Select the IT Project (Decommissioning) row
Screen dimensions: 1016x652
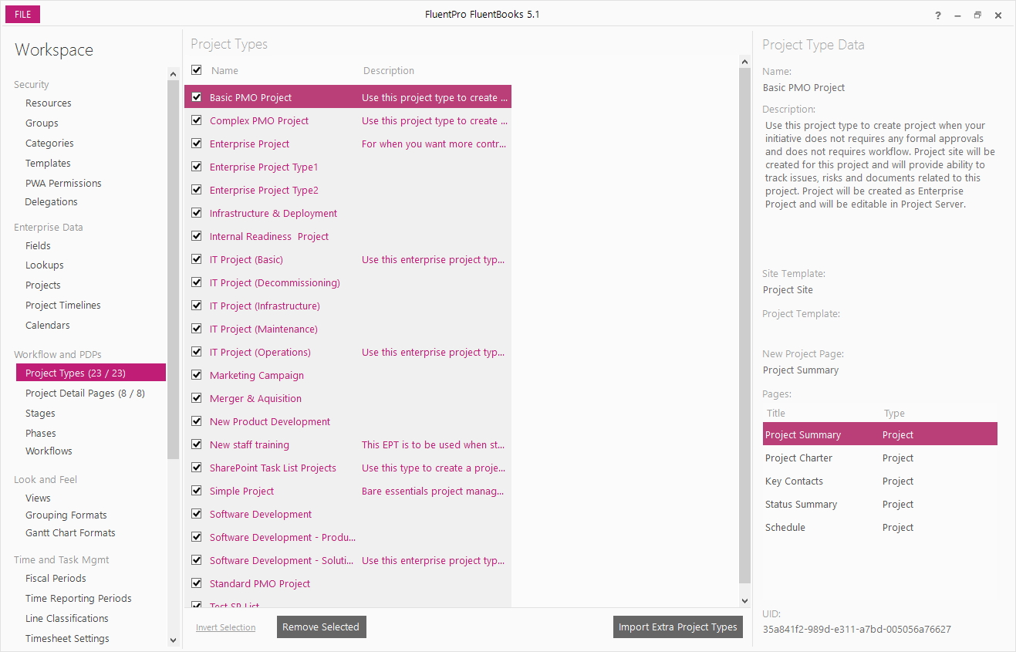348,282
